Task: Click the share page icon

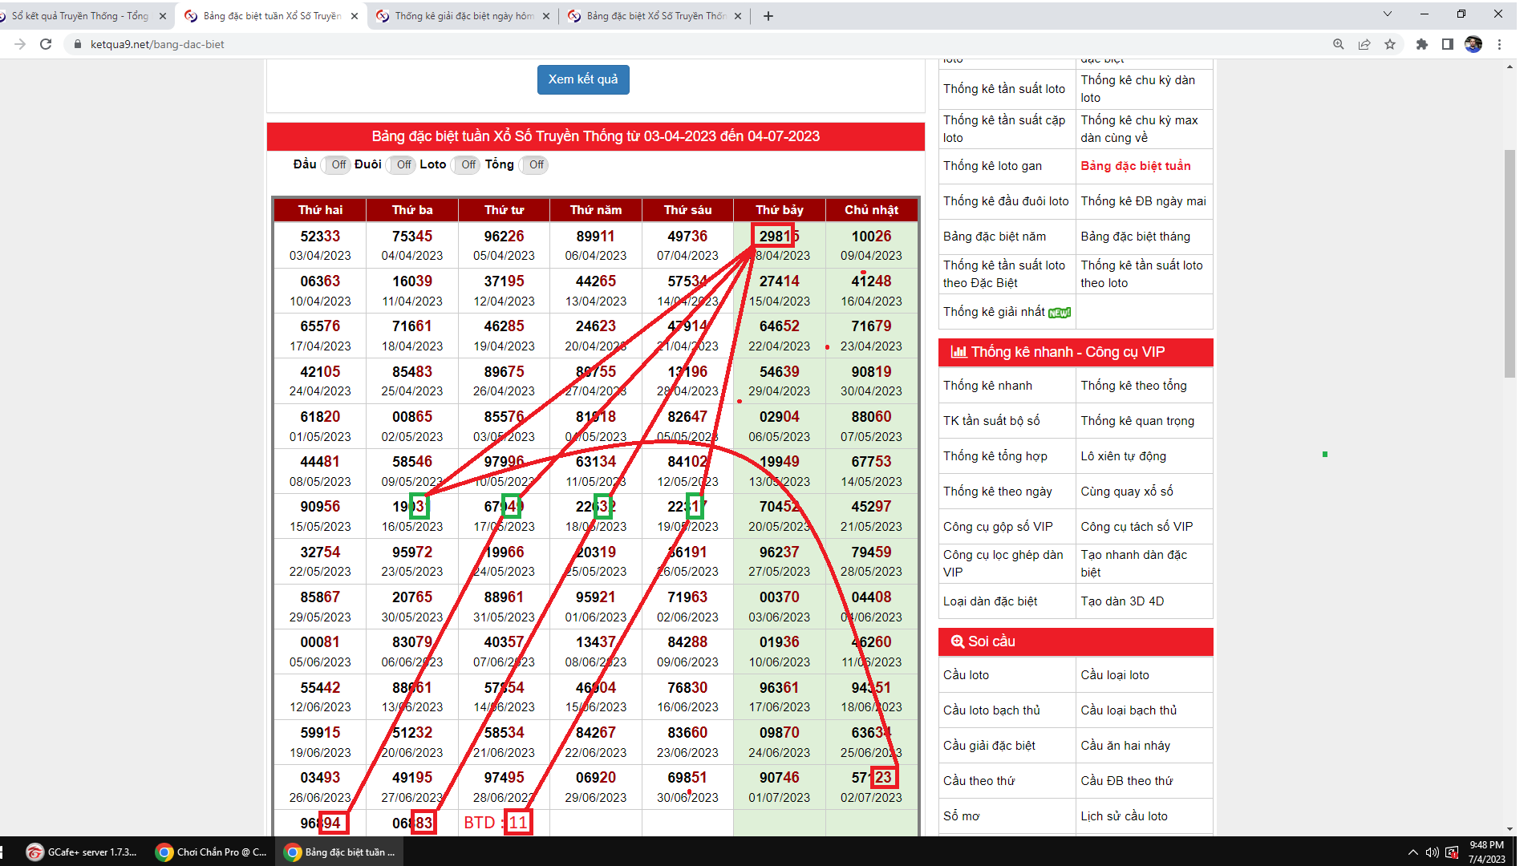Action: pos(1364,44)
